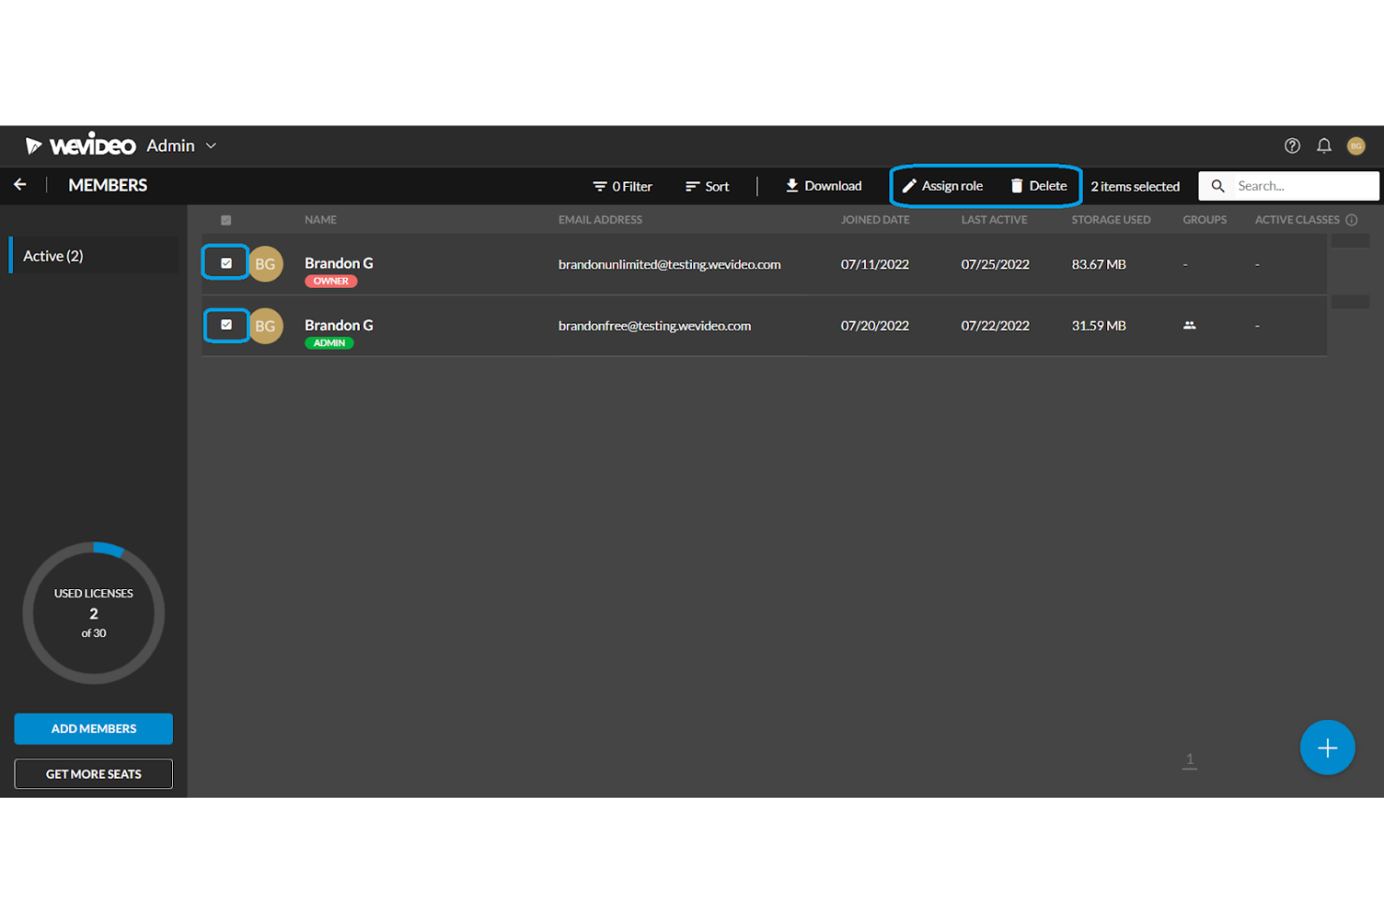
Task: Open the Admin dropdown menu
Action: coord(181,146)
